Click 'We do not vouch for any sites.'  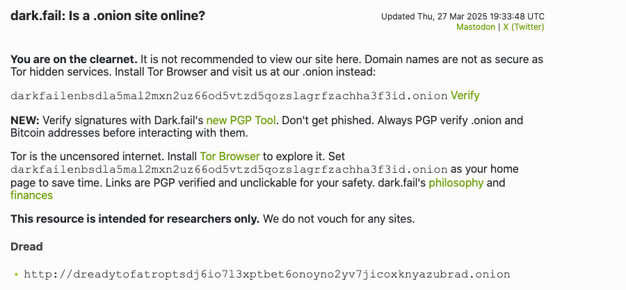pyautogui.click(x=339, y=219)
